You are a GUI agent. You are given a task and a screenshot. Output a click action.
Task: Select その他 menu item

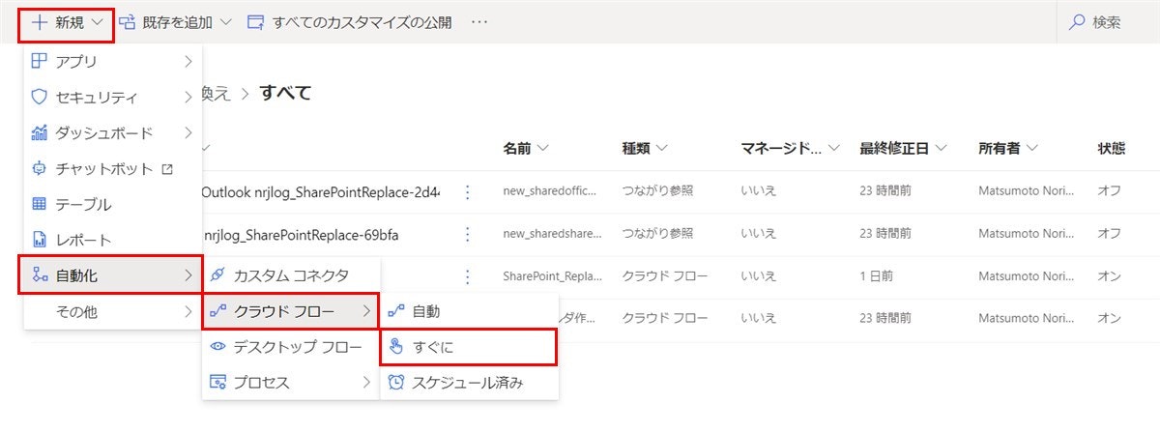coord(113,311)
